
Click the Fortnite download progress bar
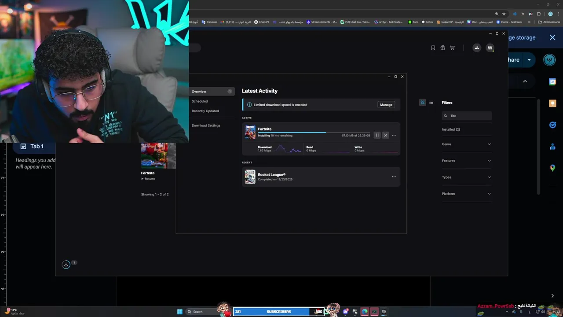pos(314,132)
